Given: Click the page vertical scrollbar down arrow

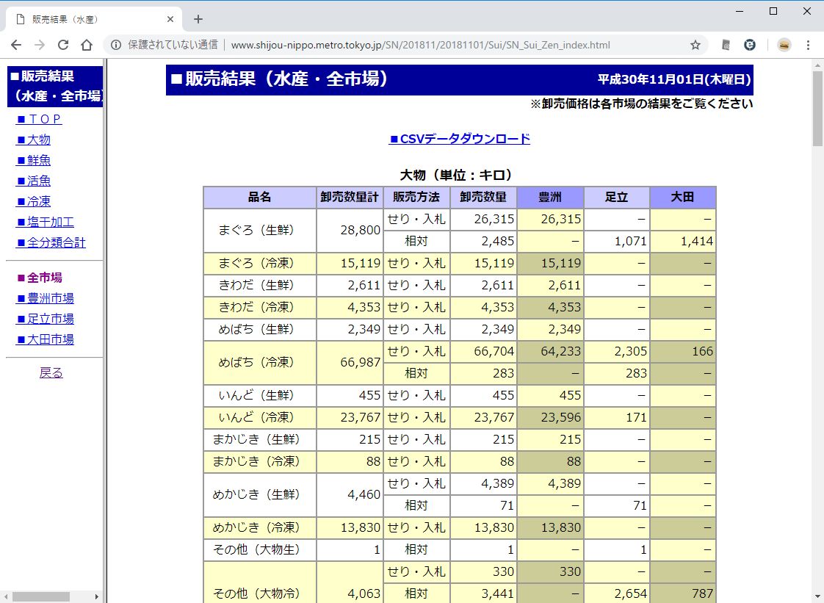Looking at the screenshot, I should click(x=817, y=596).
